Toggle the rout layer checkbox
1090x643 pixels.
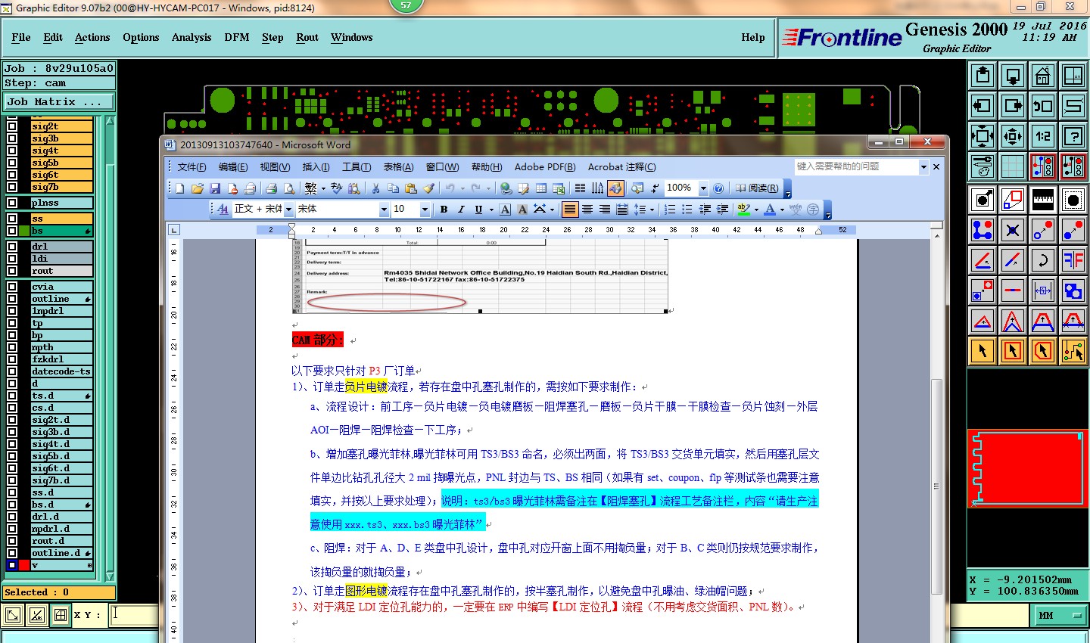tap(12, 271)
